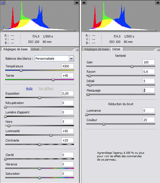
Task: Select the Personnalisée white balance combo box
Action: coord(54,58)
